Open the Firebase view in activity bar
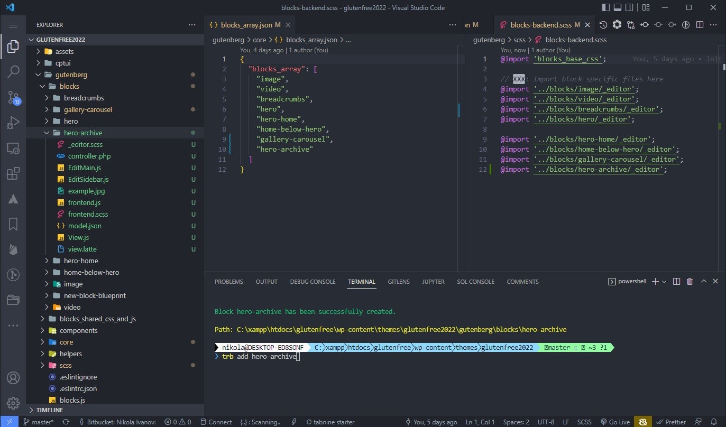The height and width of the screenshot is (427, 726). 13,249
